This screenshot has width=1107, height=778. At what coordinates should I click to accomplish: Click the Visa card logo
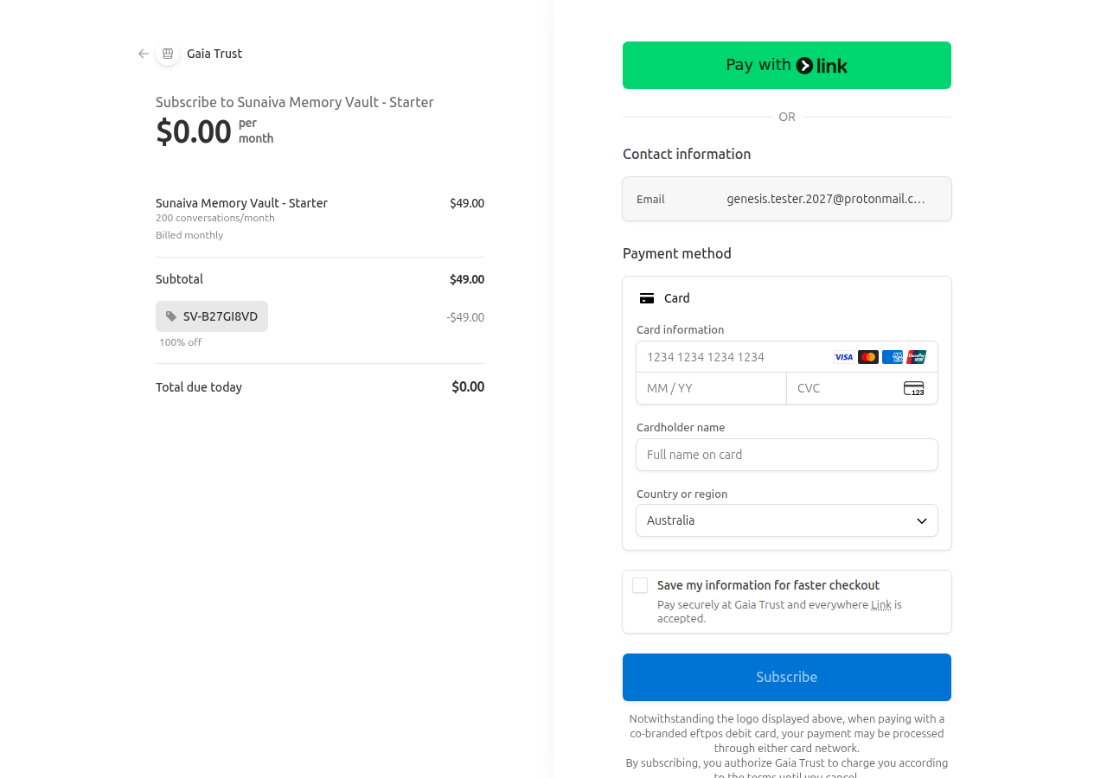coord(843,357)
